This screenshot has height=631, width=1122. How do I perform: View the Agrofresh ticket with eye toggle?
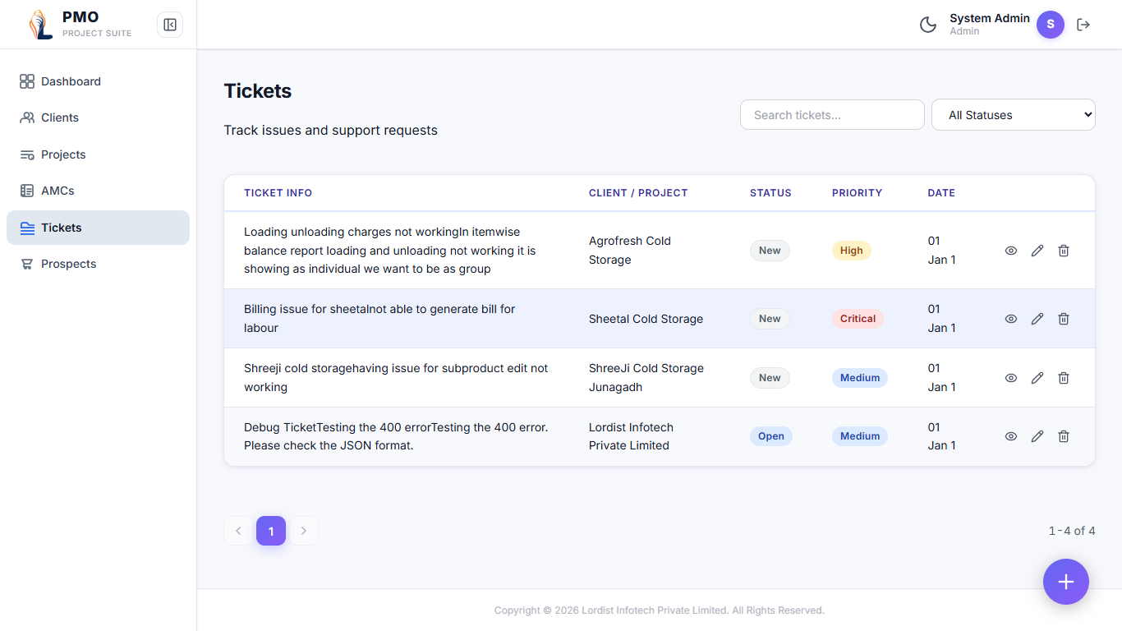(x=1010, y=250)
